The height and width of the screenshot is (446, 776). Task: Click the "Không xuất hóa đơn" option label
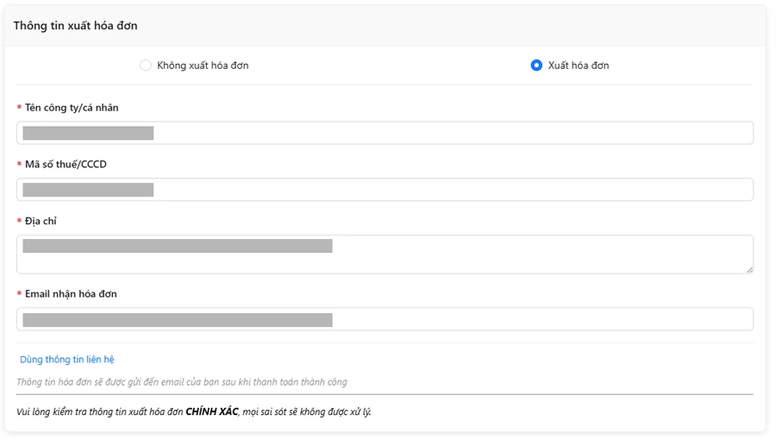[203, 66]
